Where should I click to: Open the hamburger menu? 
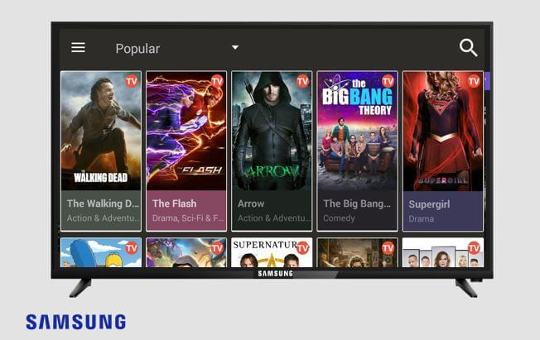tap(78, 47)
